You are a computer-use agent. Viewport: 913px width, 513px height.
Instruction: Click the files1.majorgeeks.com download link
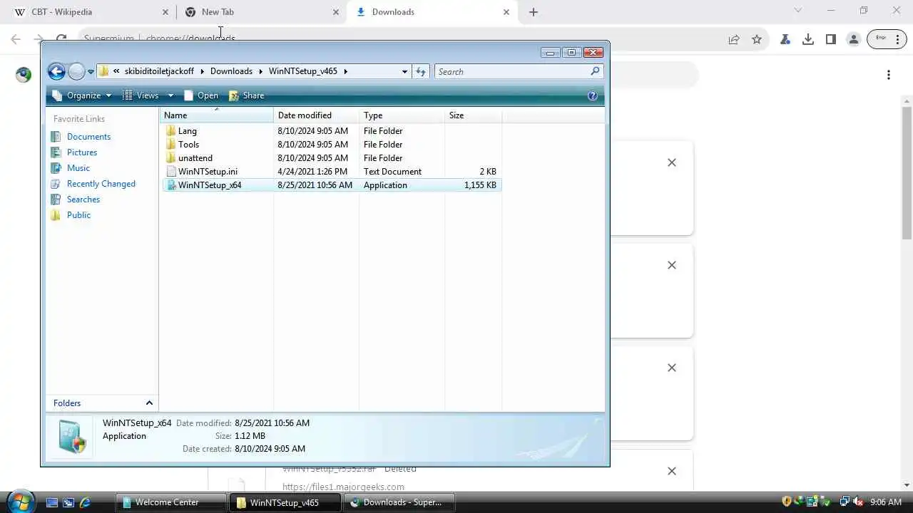343,487
